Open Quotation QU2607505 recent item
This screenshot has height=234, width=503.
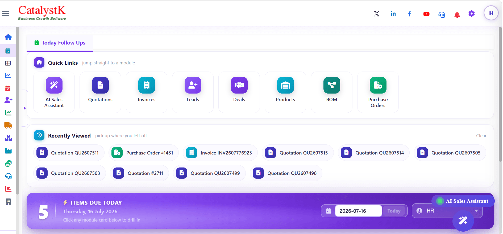450,153
